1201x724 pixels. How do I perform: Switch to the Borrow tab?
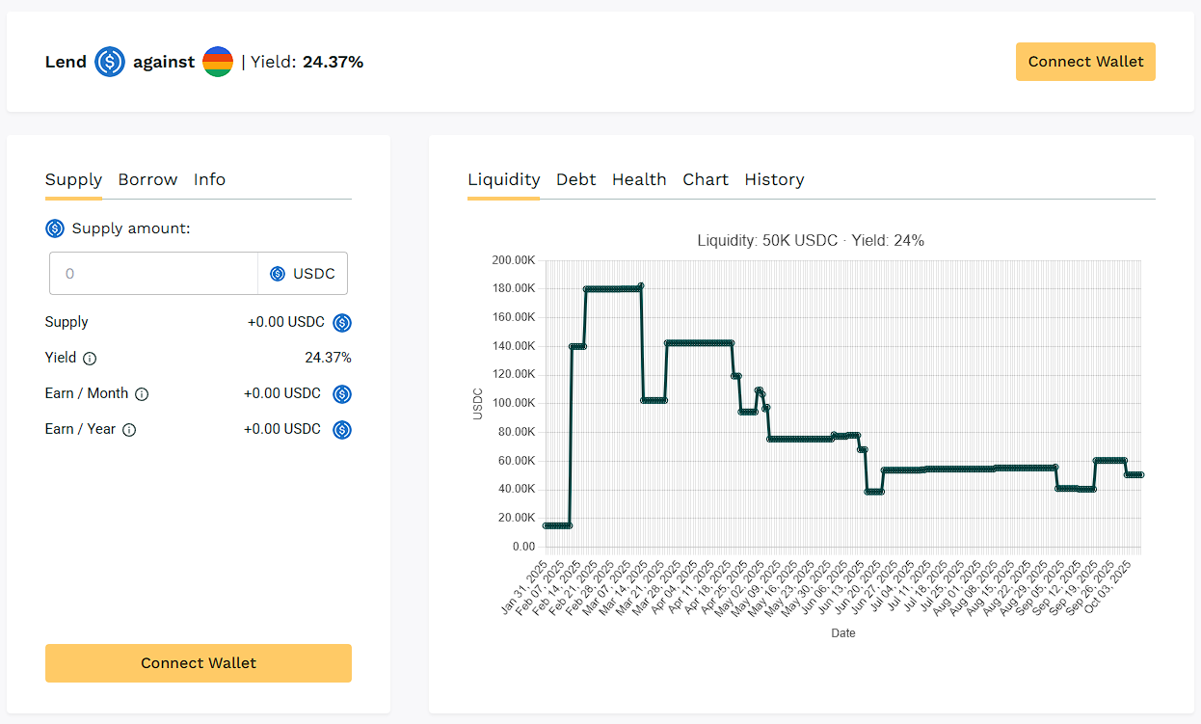tap(147, 179)
